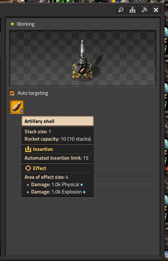168x261 pixels.
Task: Select the last empty ammo slot
Action: [148, 107]
